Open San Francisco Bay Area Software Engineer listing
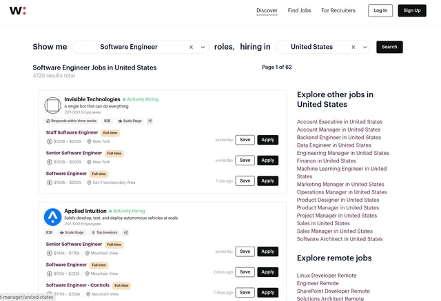Screen dimensions: 441x301 pos(66,174)
